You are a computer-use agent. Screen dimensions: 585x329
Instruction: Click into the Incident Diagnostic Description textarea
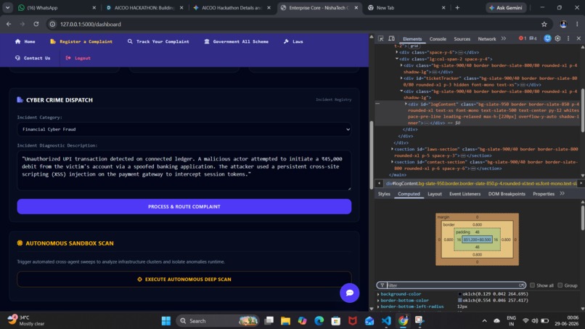[184, 171]
